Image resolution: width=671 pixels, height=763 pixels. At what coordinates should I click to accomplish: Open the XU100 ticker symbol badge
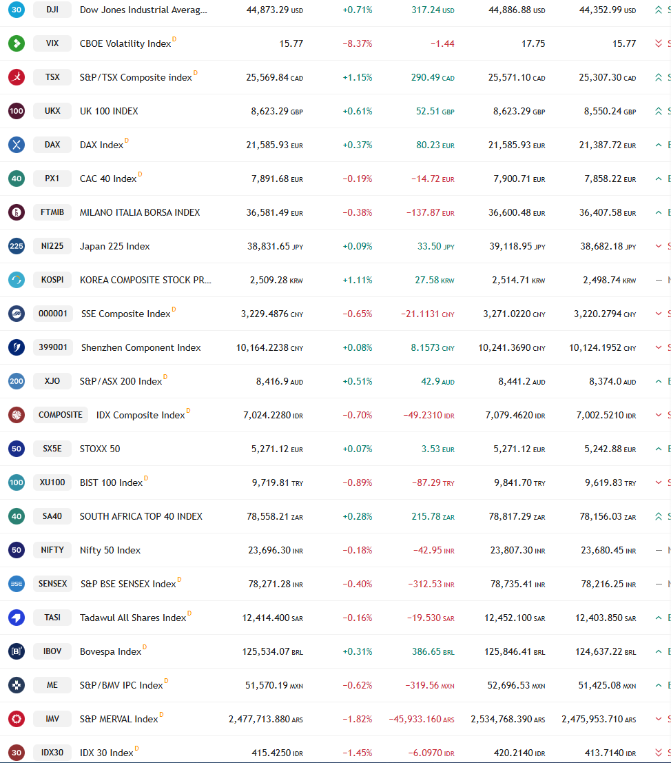coord(52,482)
